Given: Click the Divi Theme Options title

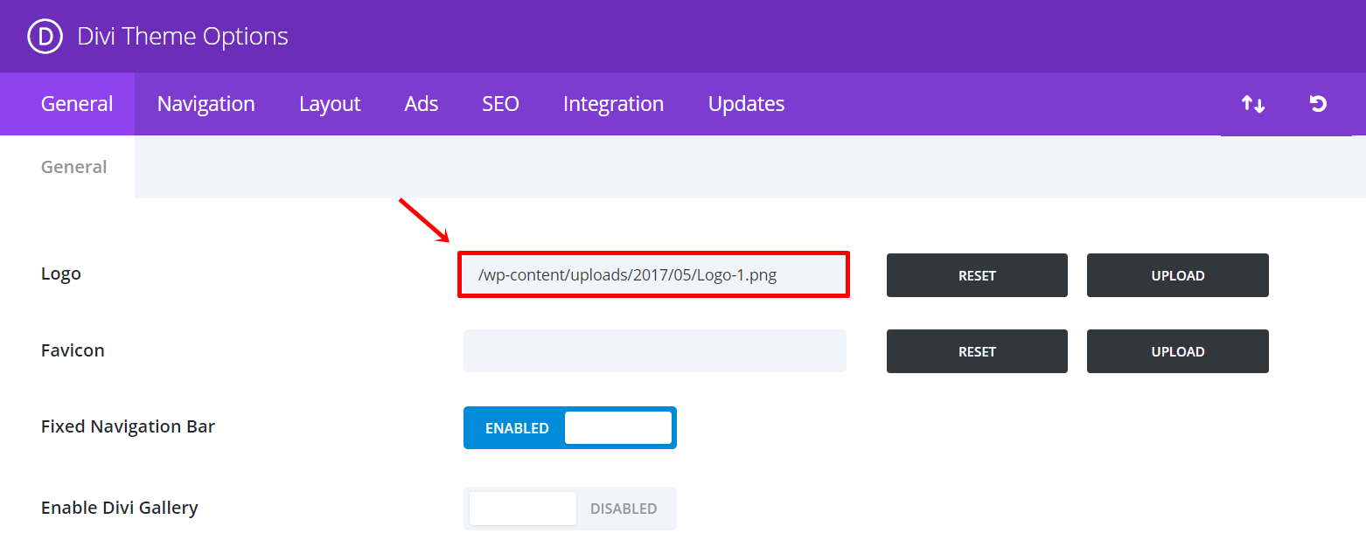Looking at the screenshot, I should tap(183, 37).
